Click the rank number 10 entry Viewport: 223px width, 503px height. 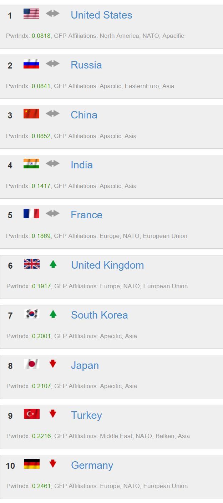pos(10,466)
